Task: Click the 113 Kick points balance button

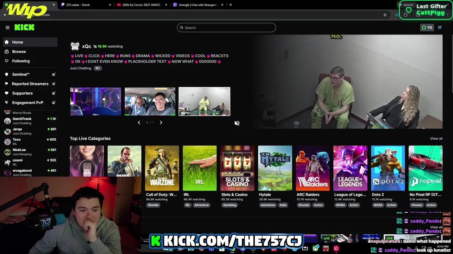Action: (427, 28)
